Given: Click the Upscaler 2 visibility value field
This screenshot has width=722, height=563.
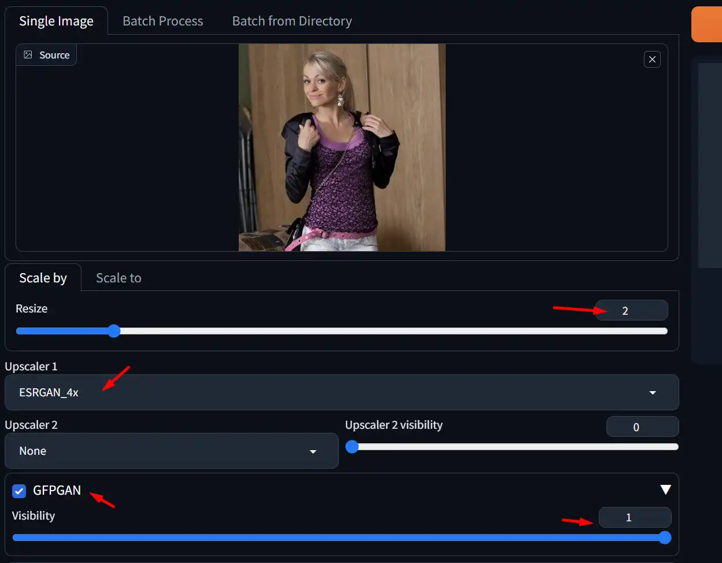Looking at the screenshot, I should [x=642, y=427].
